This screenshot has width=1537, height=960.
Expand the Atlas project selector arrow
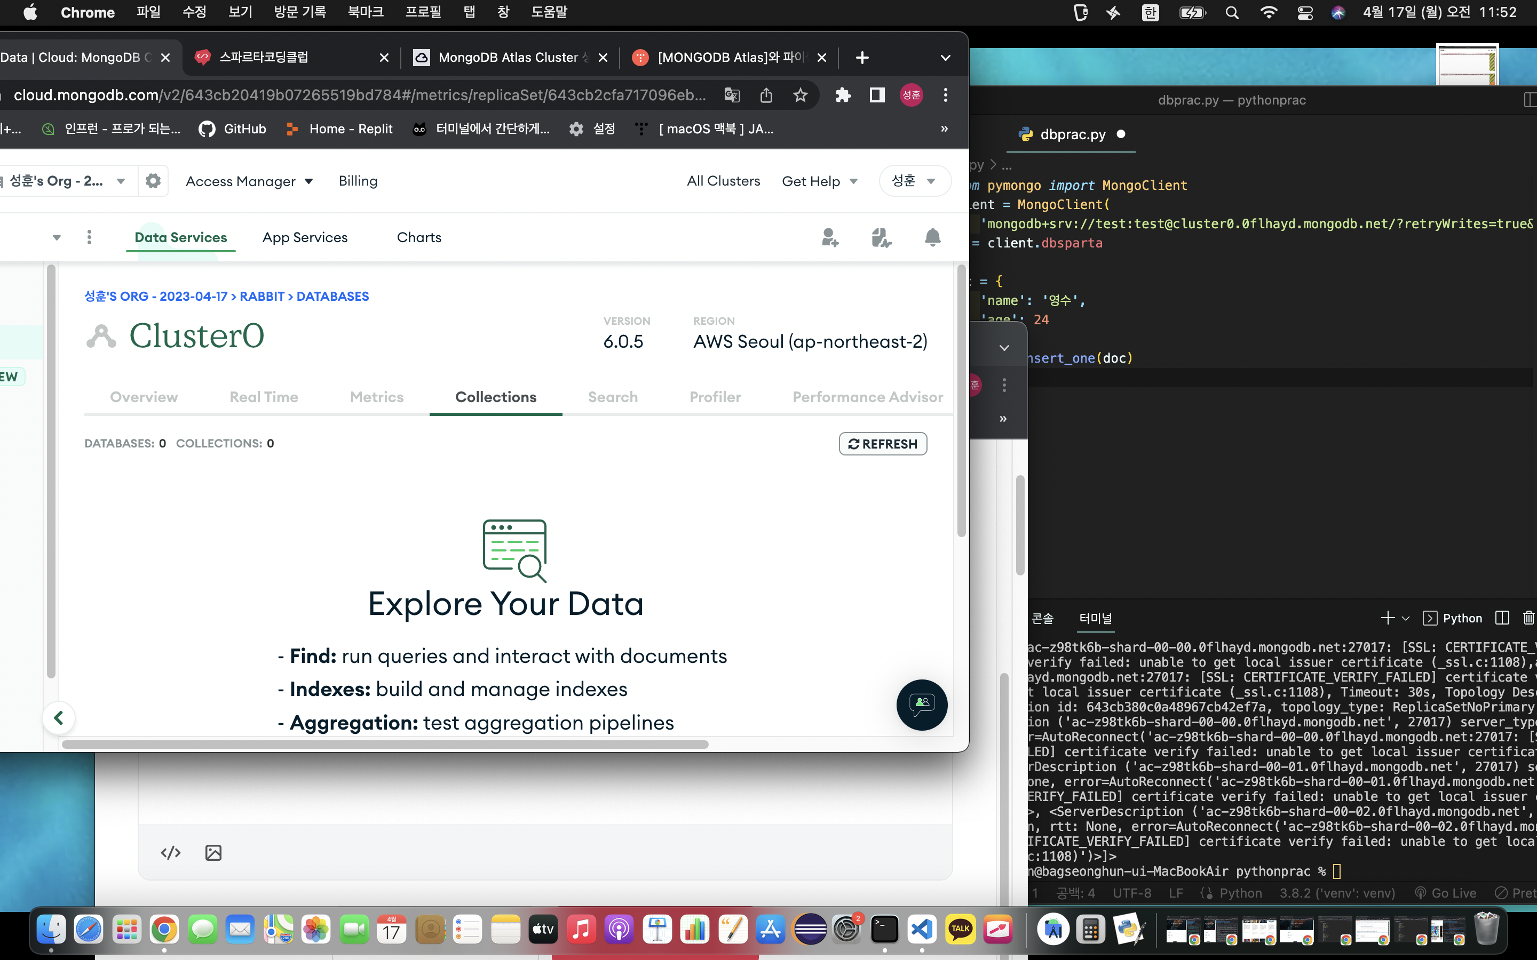[x=57, y=237]
